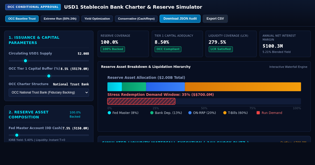
Task: Open the OCC Charter Structure dropdown
Action: tap(49, 92)
